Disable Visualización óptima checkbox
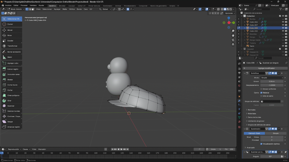Viewport: 289px width, 162px height. 261,144
